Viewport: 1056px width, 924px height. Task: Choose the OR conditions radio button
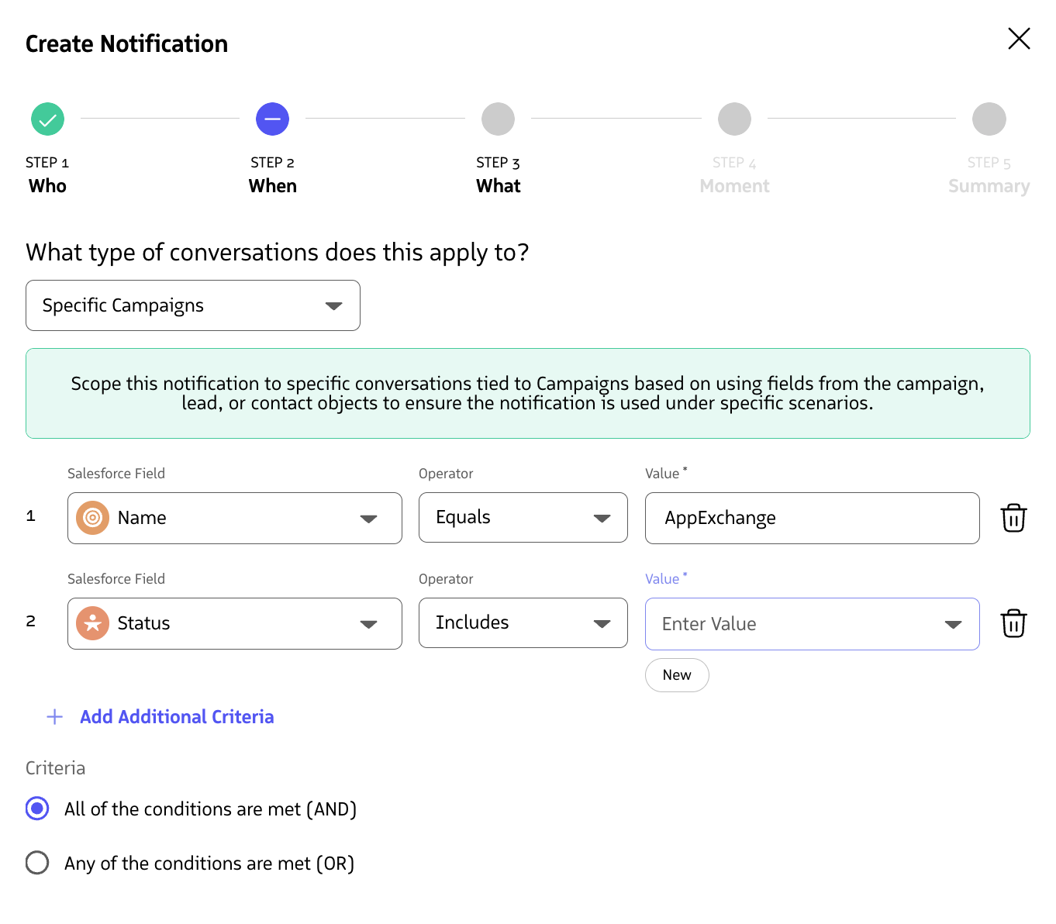(36, 863)
